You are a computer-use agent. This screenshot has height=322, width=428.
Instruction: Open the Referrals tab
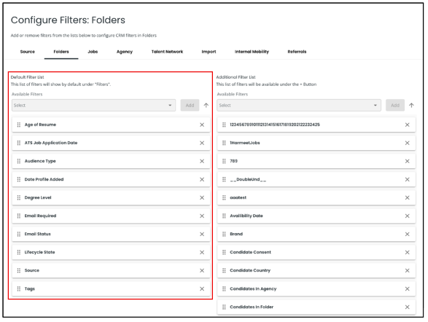coord(297,52)
